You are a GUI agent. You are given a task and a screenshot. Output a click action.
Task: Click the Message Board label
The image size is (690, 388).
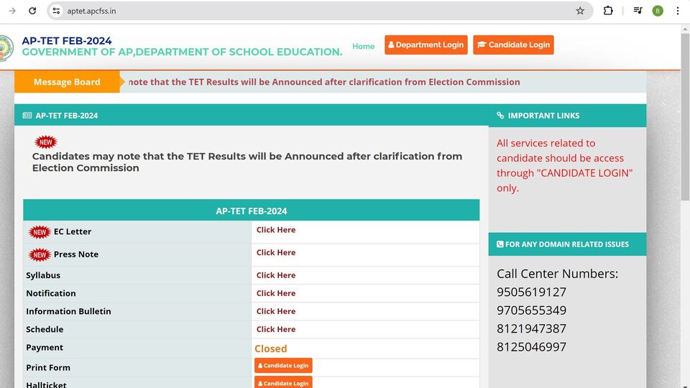[x=67, y=82]
